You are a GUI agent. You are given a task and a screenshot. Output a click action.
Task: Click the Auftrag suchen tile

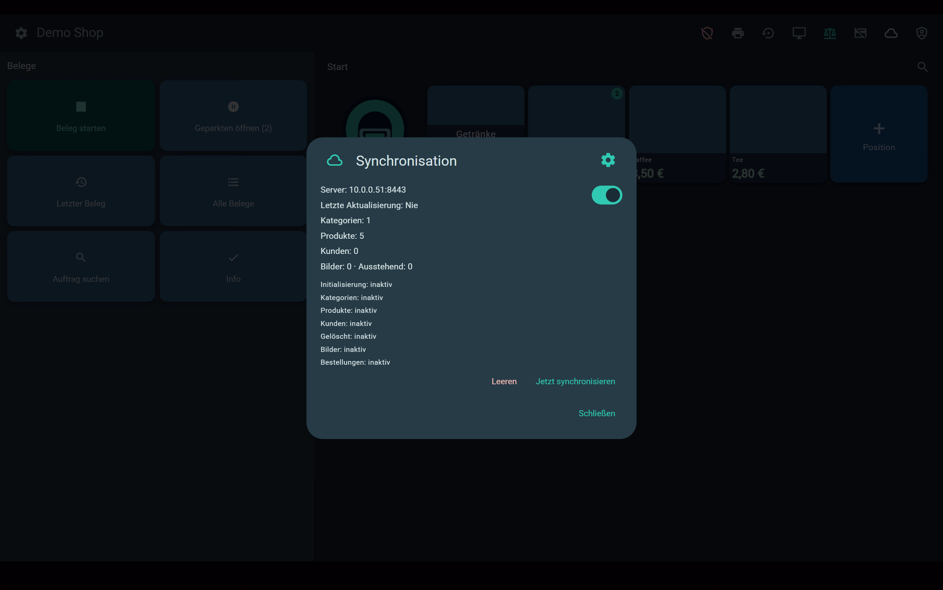tap(81, 266)
